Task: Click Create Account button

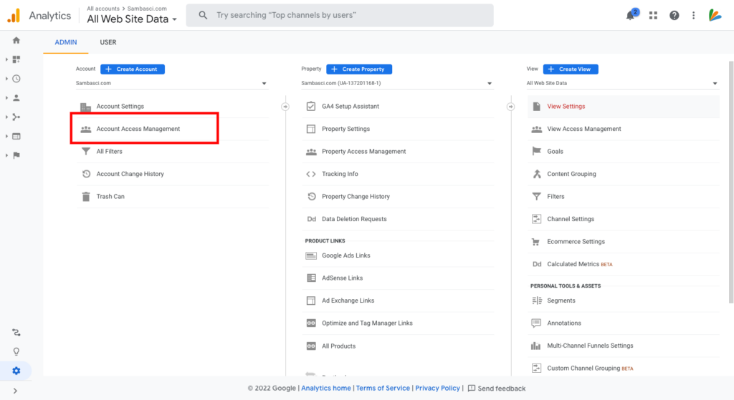Action: coord(133,69)
